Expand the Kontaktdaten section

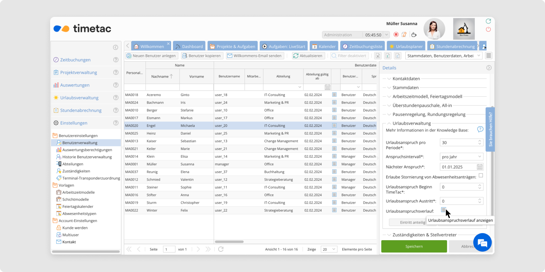pyautogui.click(x=406, y=79)
